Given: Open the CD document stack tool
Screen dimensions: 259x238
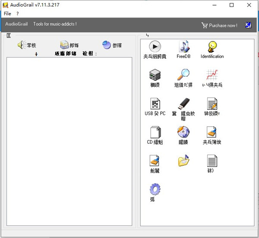Looking at the screenshot, I should point(155,132).
